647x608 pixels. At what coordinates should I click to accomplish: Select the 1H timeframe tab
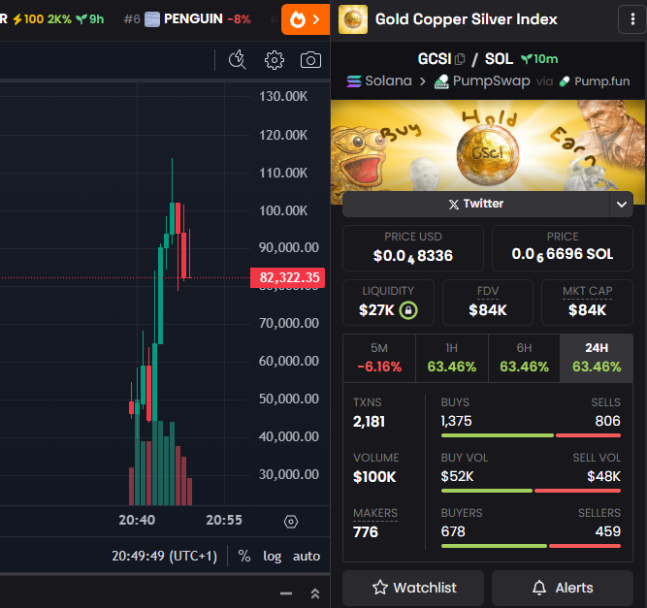(x=452, y=358)
